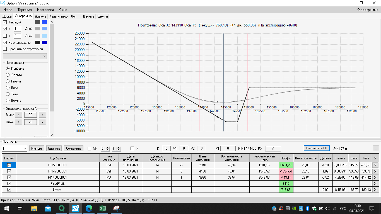Open Task View on the taskbar
The height and width of the screenshot is (214, 381).
pyautogui.click(x=20, y=208)
